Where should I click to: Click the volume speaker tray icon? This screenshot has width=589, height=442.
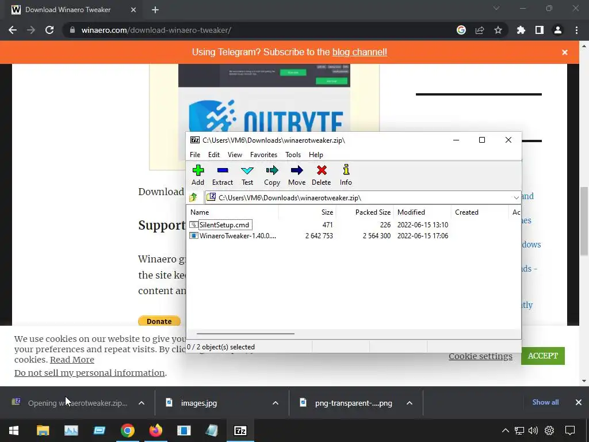pos(533,430)
